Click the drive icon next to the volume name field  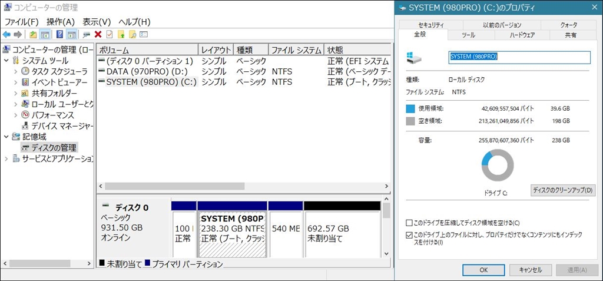click(x=414, y=58)
